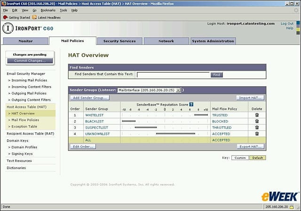Open the SUSPECTLIST sender group
Viewport: 301px width, 211px height.
pos(96,128)
